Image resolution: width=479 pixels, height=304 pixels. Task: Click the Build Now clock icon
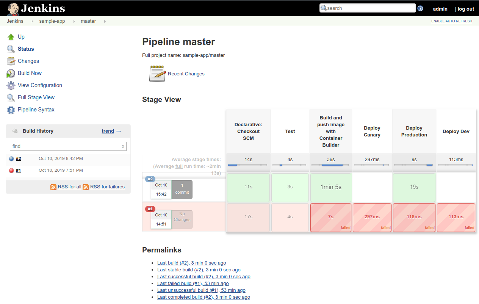click(11, 73)
